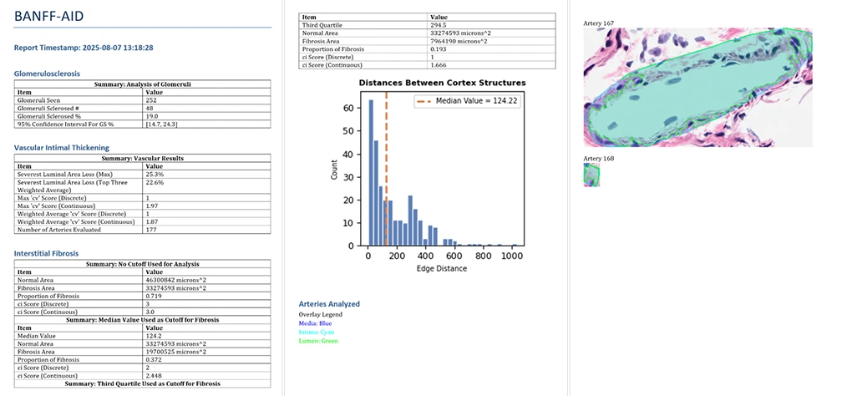Select the 19700525 microns^2 fibrosis area

175,352
